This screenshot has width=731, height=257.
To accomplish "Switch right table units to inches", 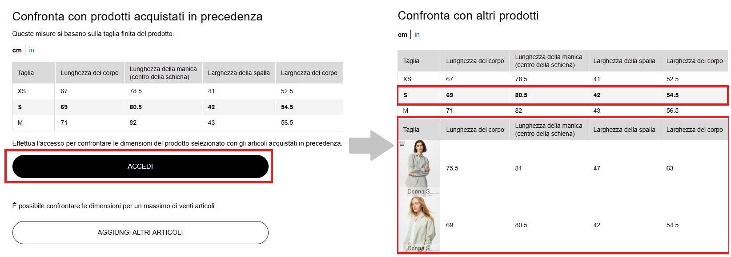I will 417,35.
